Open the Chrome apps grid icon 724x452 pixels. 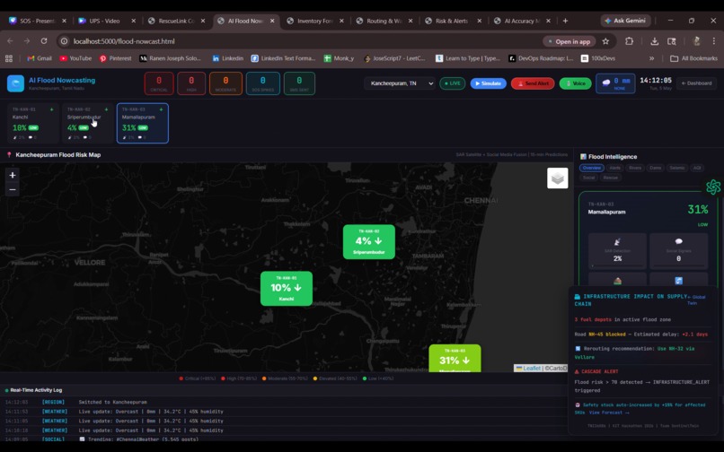(9, 58)
